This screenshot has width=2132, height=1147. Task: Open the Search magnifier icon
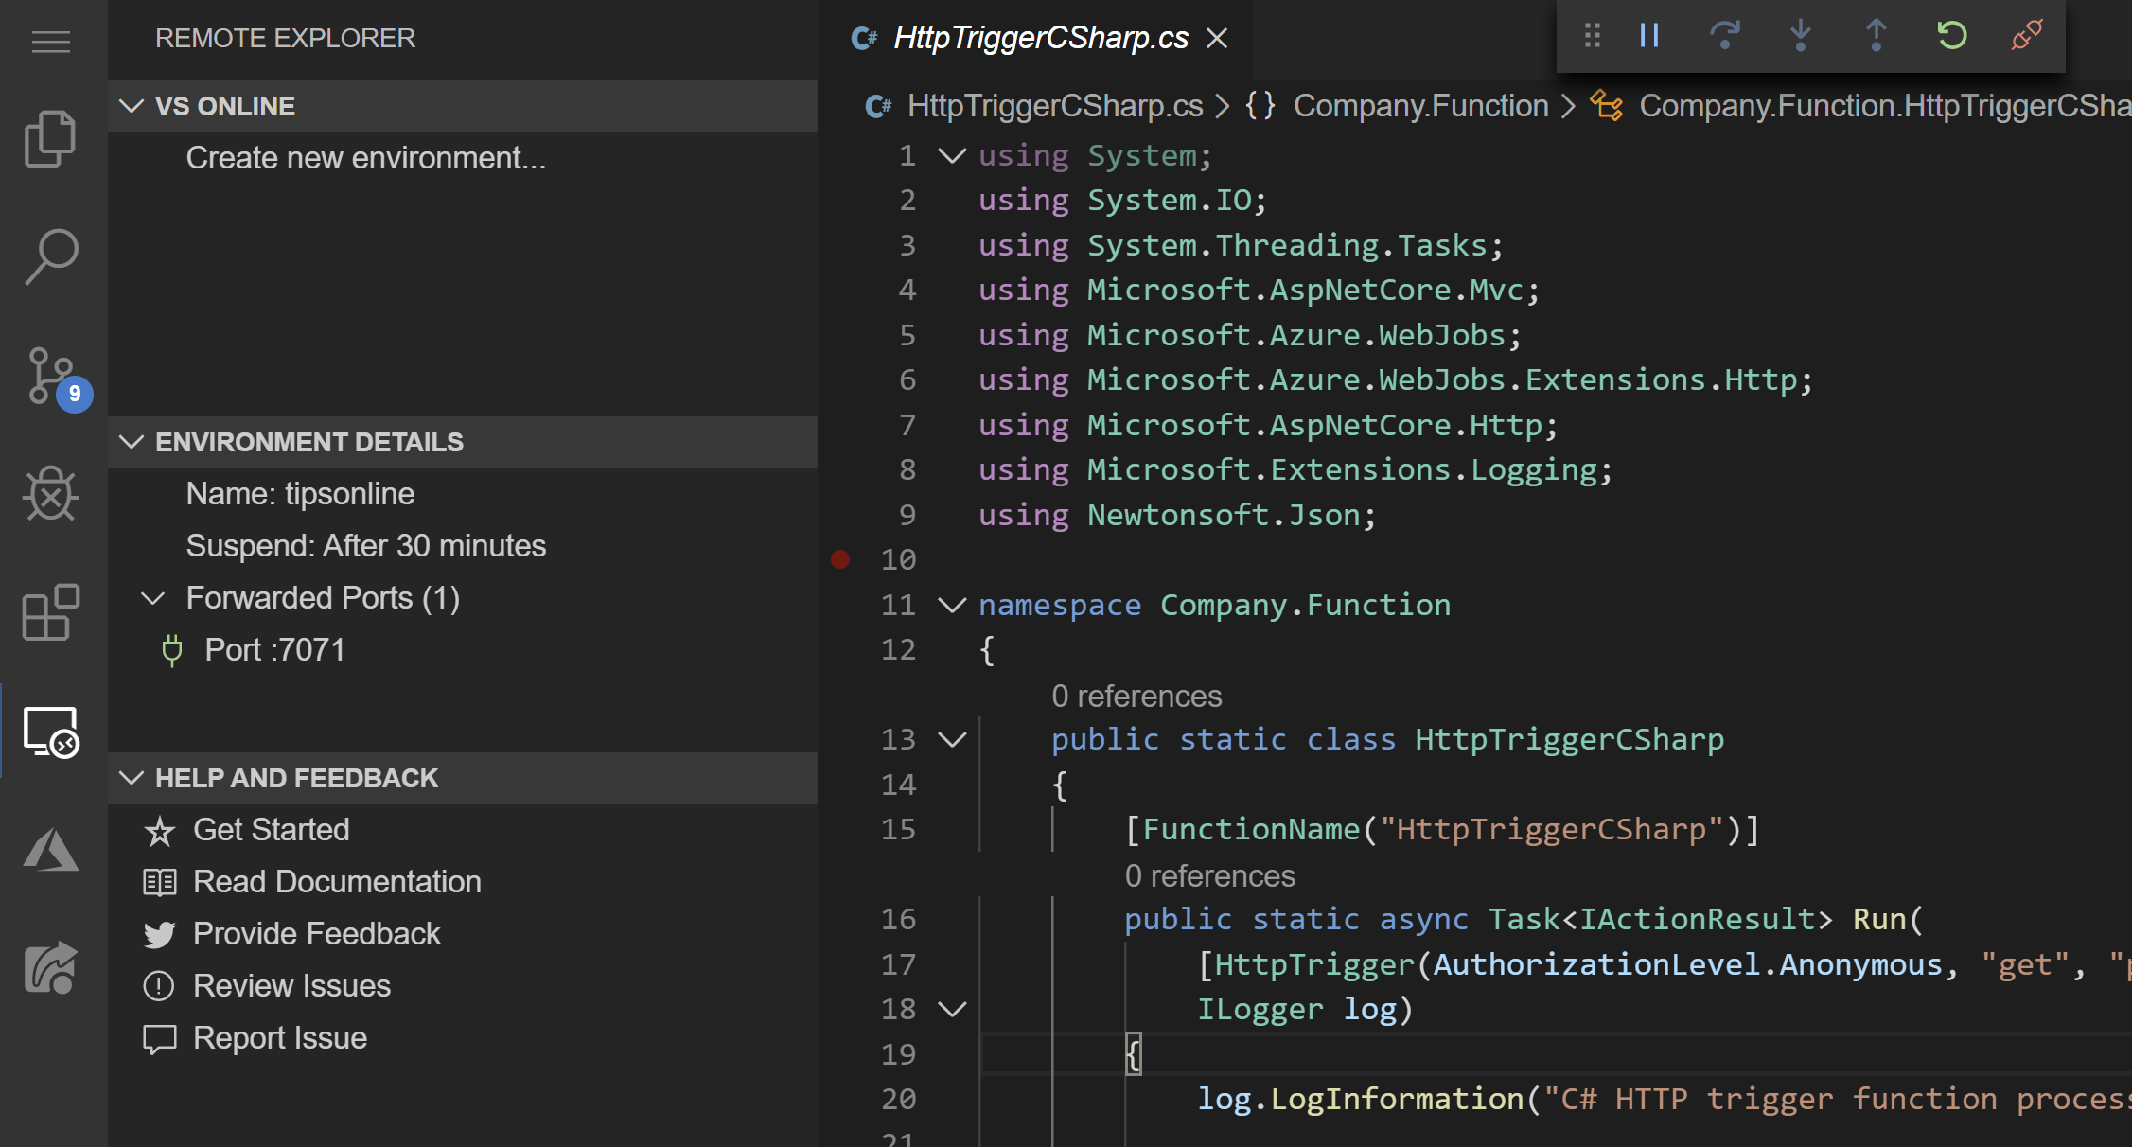tap(51, 256)
